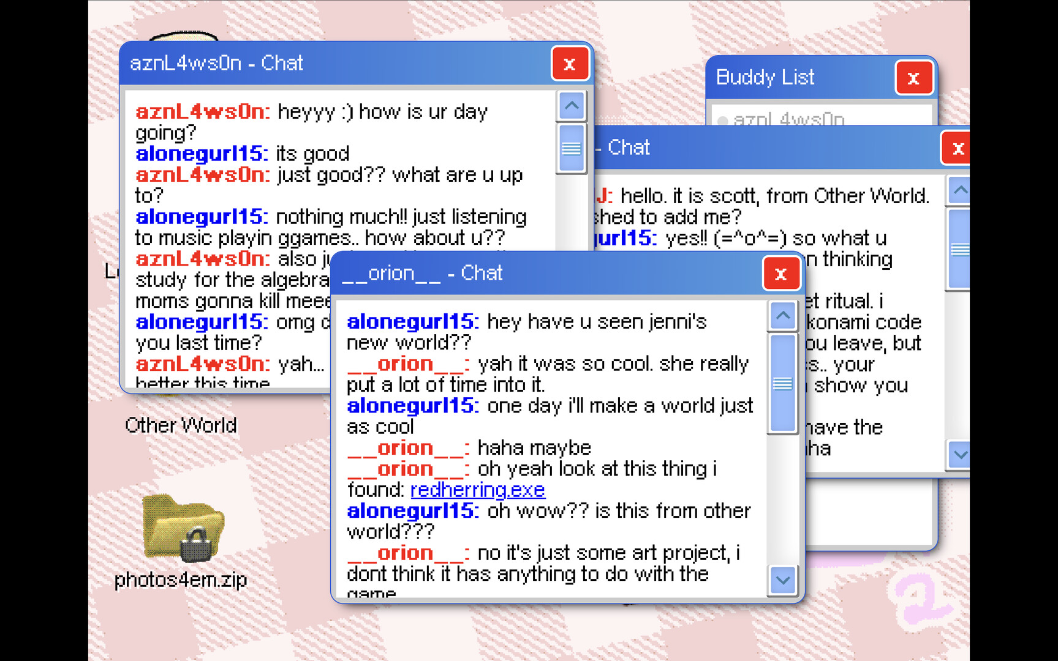Open the Other World desktop icon
1058x661 pixels.
point(181,425)
